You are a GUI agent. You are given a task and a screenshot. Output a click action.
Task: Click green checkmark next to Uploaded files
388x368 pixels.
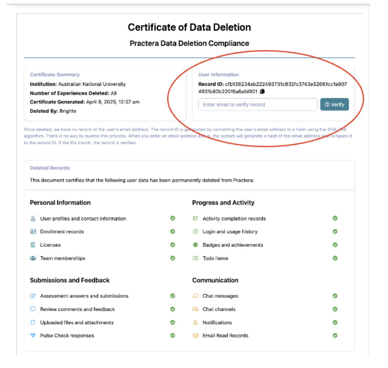tap(173, 322)
